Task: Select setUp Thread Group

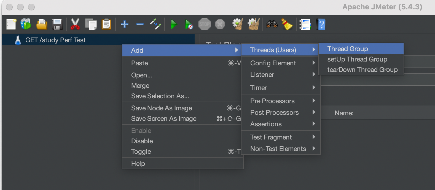Action: pyautogui.click(x=361, y=59)
